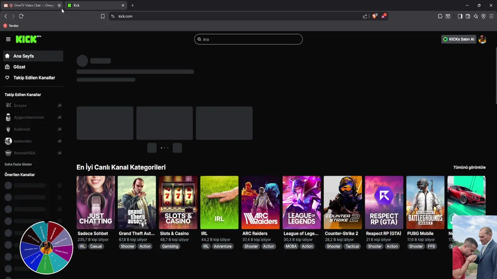Toggle offline icon for RonniePEEK
This screenshot has height=279, width=497.
tap(59, 153)
